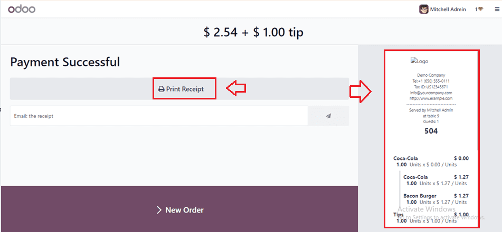This screenshot has height=232, width=502.
Task: Open Mitchell Admin avatar picture
Action: point(423,9)
